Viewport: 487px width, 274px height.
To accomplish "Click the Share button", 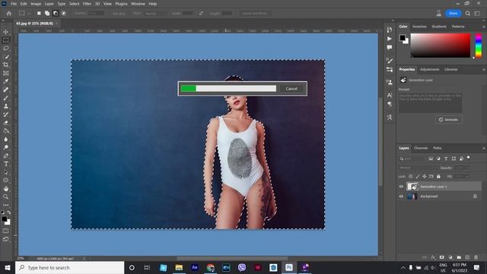I will [x=454, y=14].
